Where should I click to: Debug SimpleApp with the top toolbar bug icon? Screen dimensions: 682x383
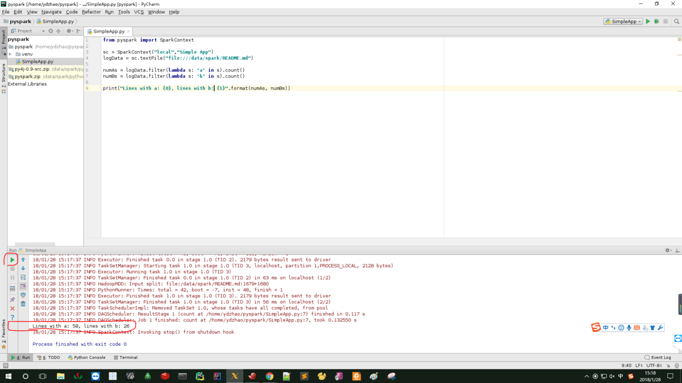tap(657, 21)
